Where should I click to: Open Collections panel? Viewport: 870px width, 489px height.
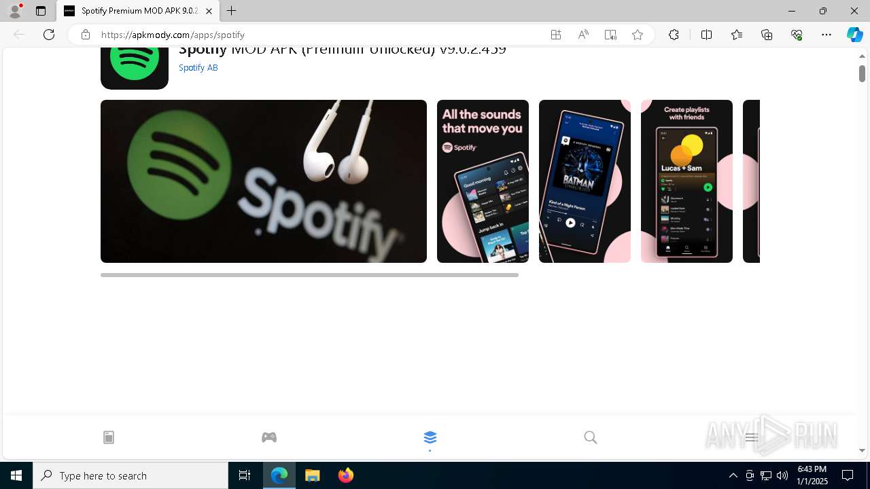[x=767, y=35]
